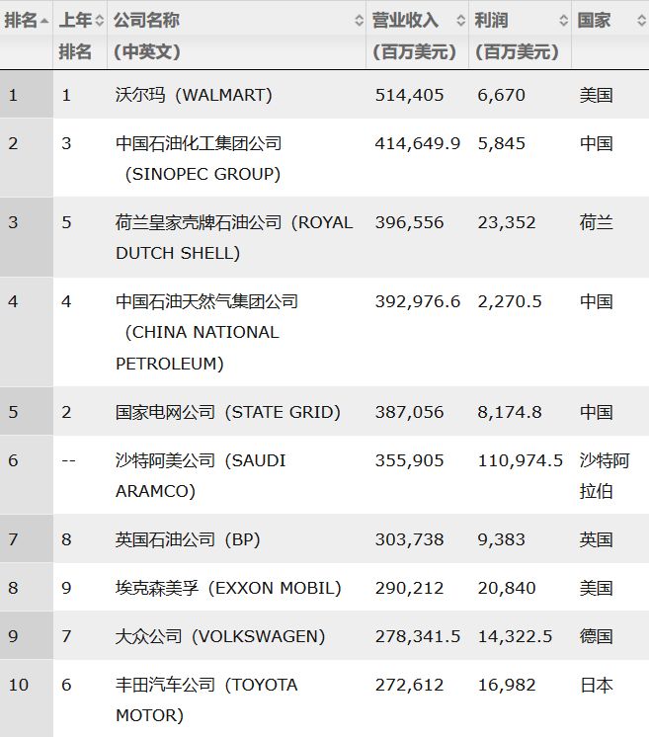Click sort arrows beside 利润 header
Viewport: 649px width, 737px height.
point(563,20)
